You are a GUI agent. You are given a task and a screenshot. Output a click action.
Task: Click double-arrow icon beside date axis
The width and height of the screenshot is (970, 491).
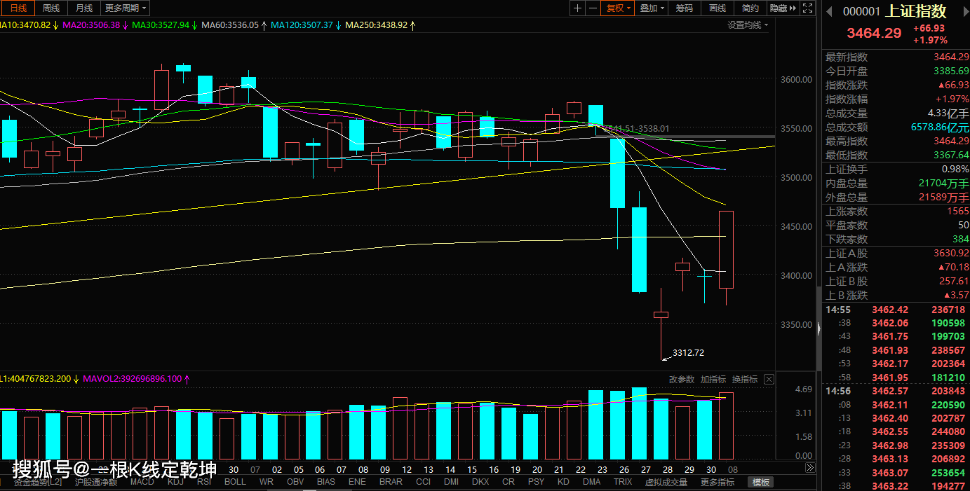[810, 468]
